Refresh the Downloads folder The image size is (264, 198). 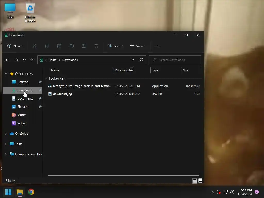(141, 60)
